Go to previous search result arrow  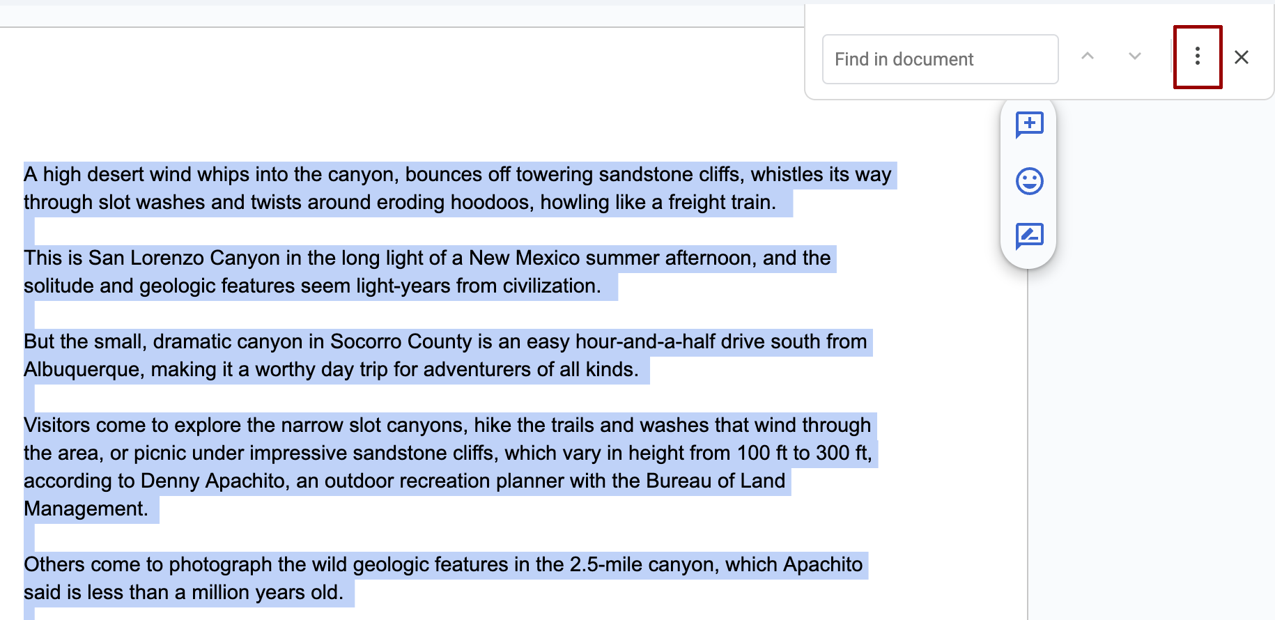[x=1087, y=56]
